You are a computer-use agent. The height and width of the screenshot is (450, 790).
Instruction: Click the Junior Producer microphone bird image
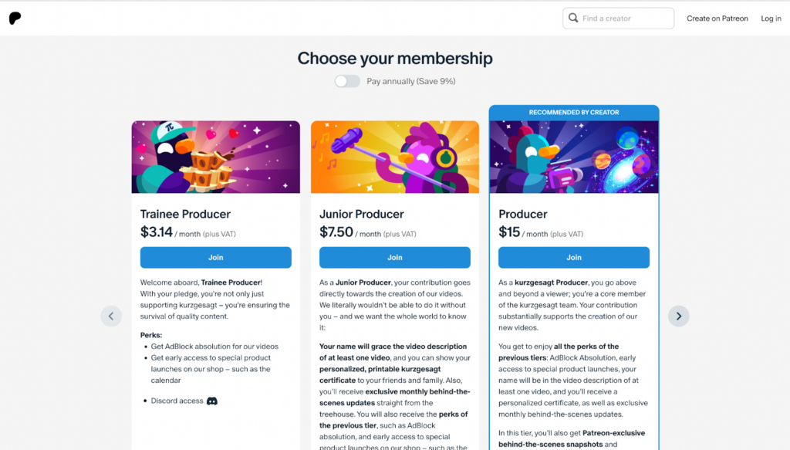coord(394,157)
